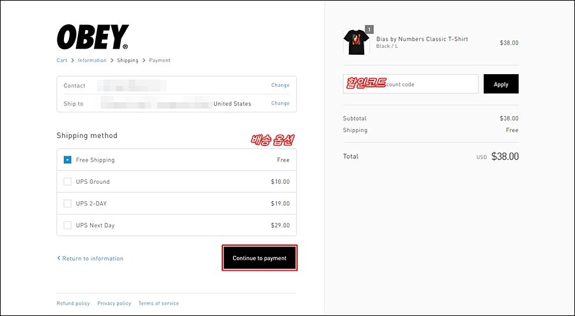Click the United States destination text
This screenshot has width=575, height=316.
[232, 104]
